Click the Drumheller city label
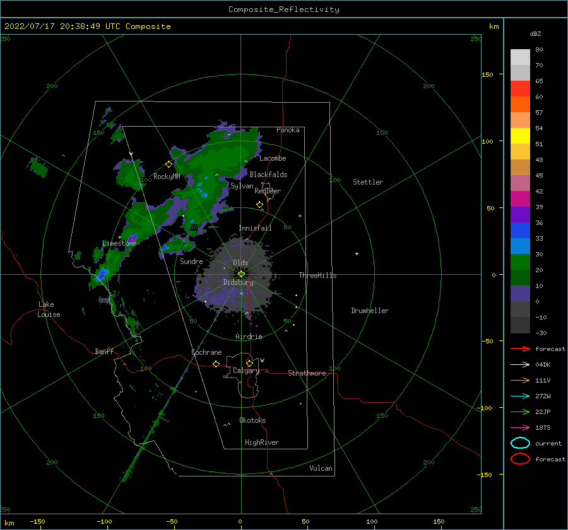 [370, 311]
